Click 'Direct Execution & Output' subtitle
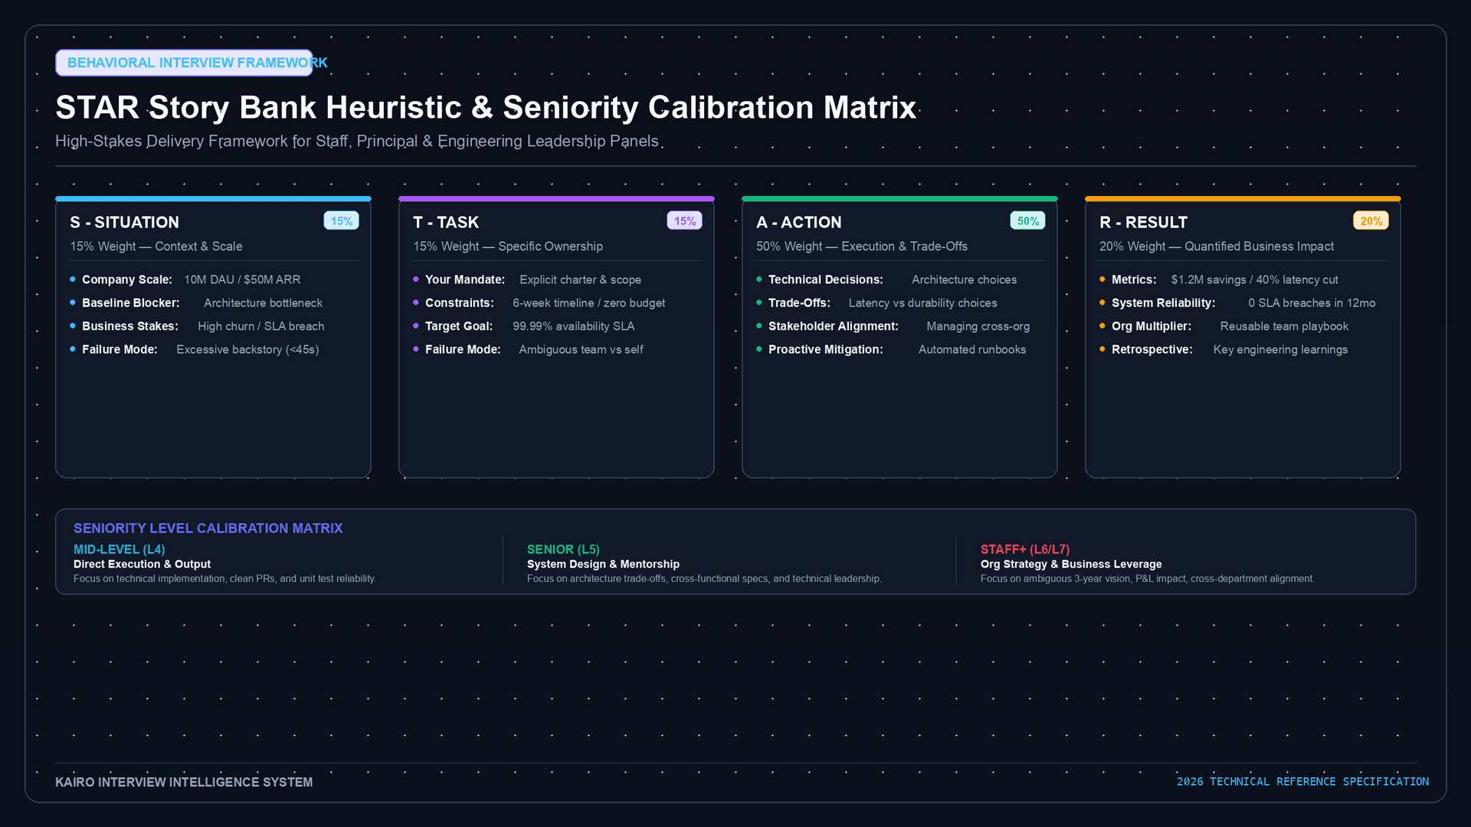This screenshot has width=1471, height=827. [142, 564]
